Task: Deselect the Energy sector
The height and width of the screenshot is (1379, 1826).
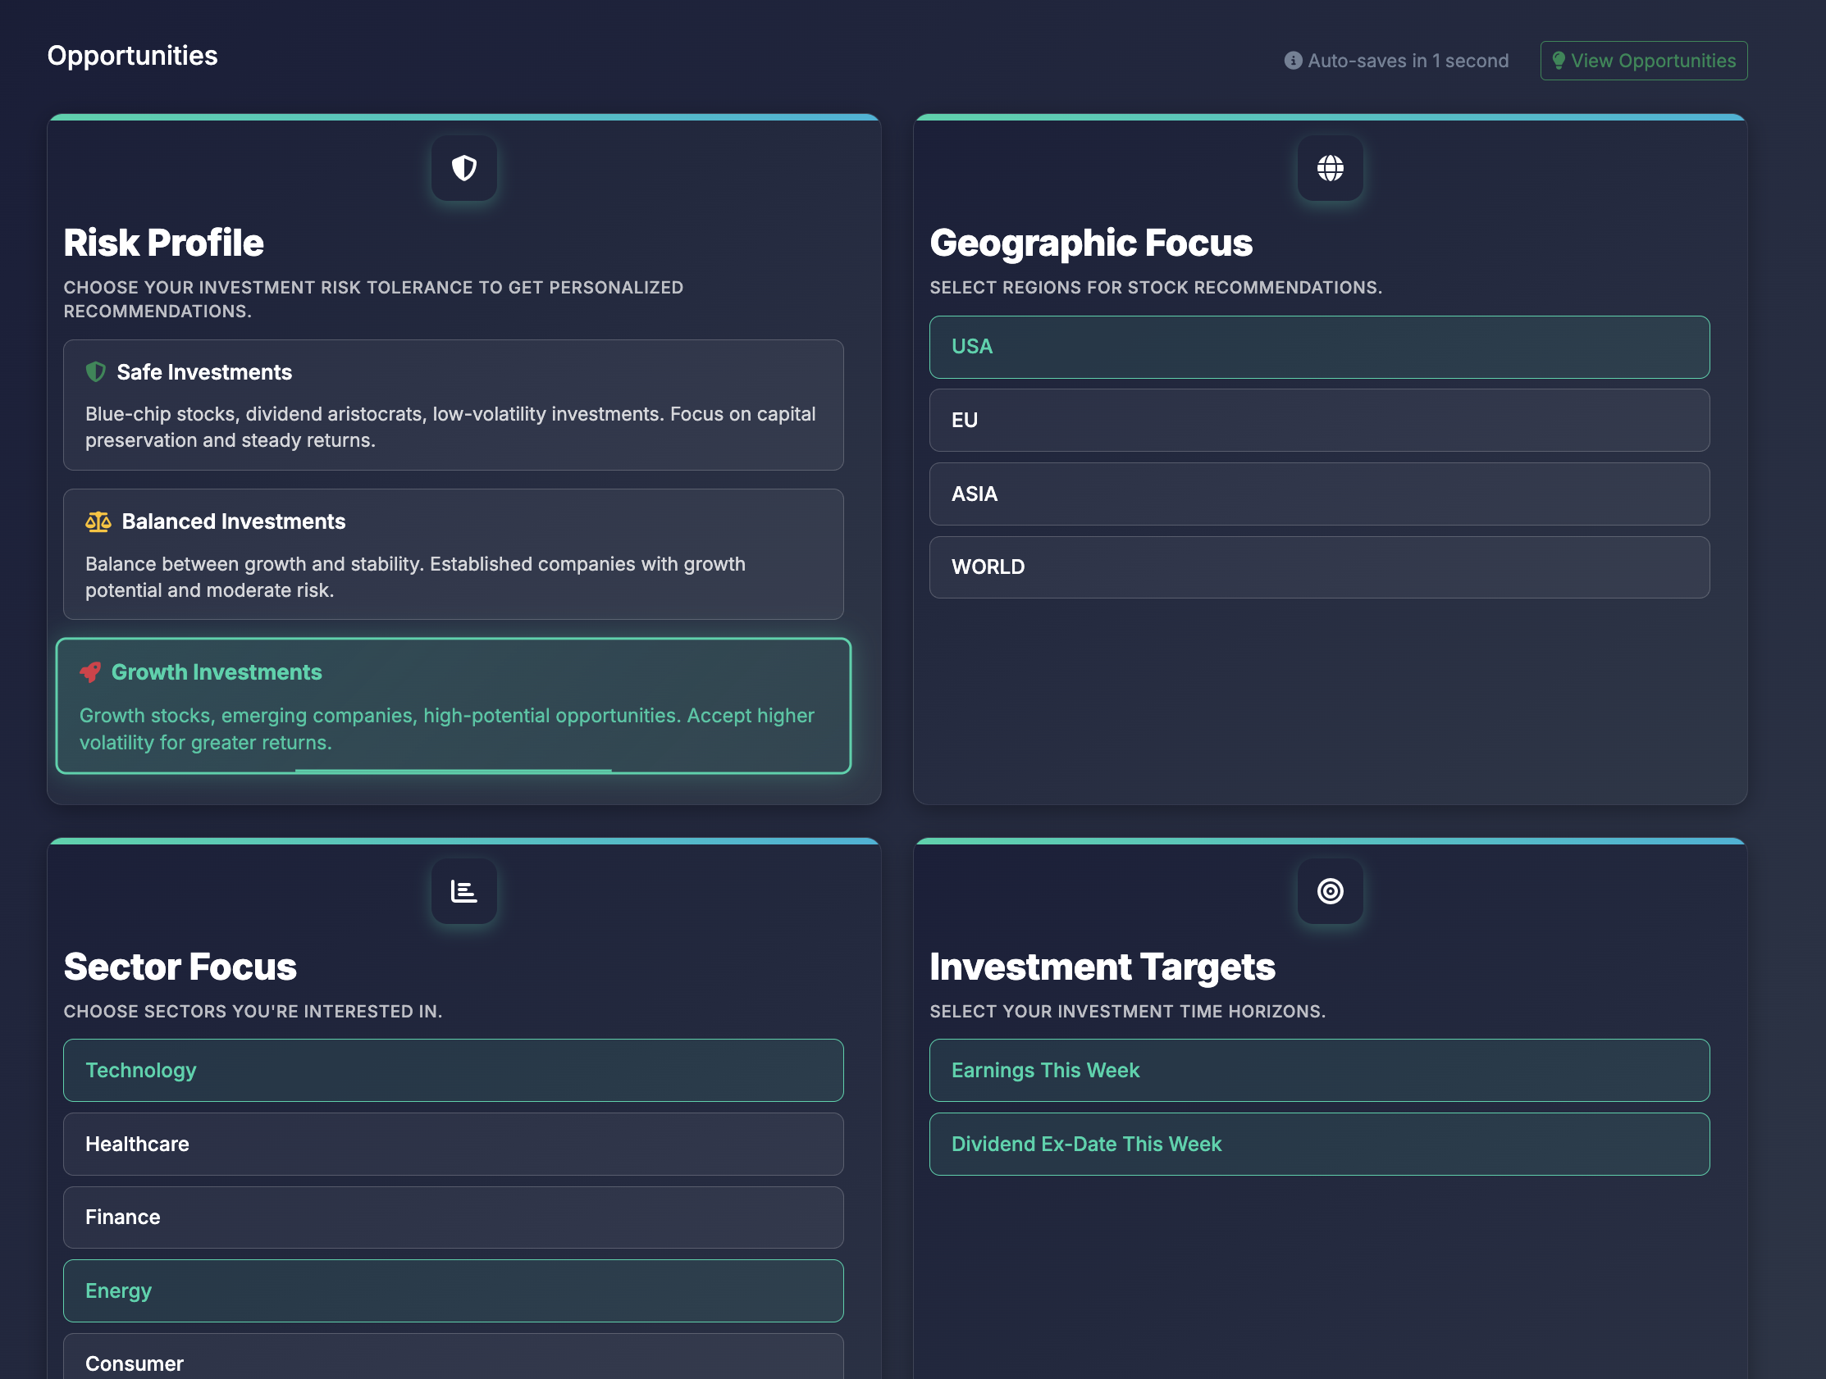Action: [452, 1290]
